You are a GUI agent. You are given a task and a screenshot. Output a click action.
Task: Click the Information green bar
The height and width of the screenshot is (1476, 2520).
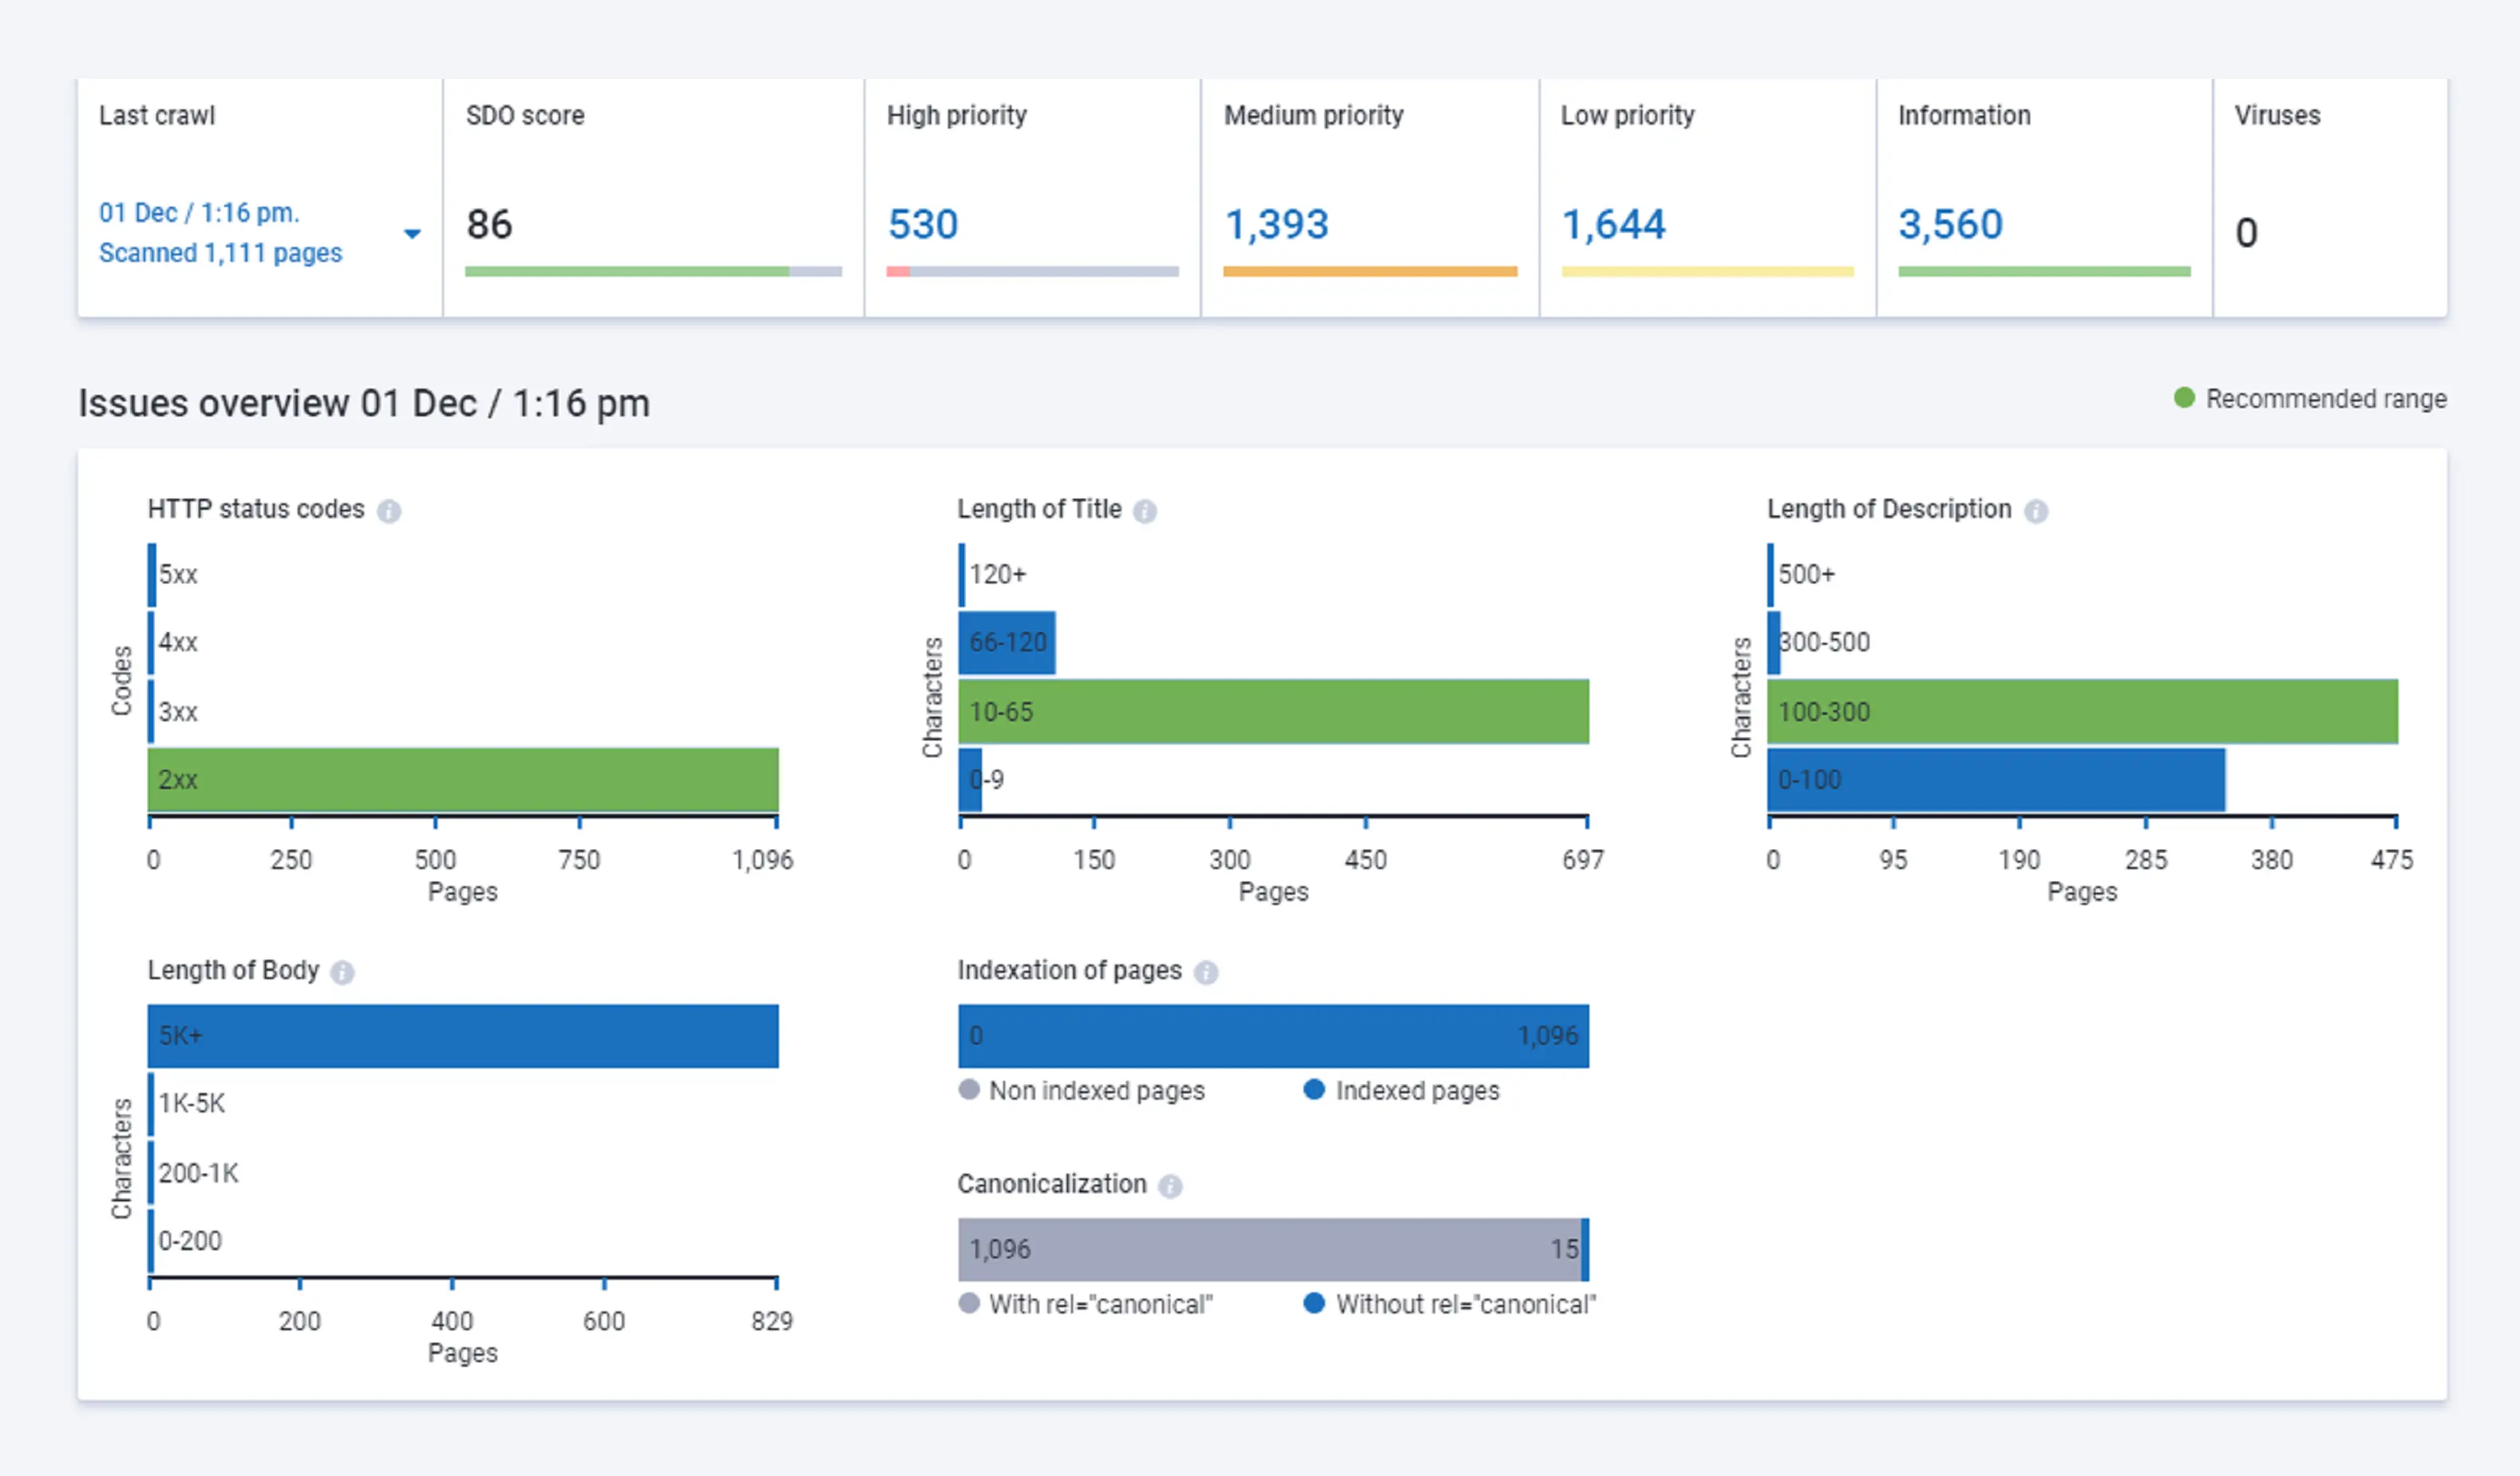coord(2044,270)
